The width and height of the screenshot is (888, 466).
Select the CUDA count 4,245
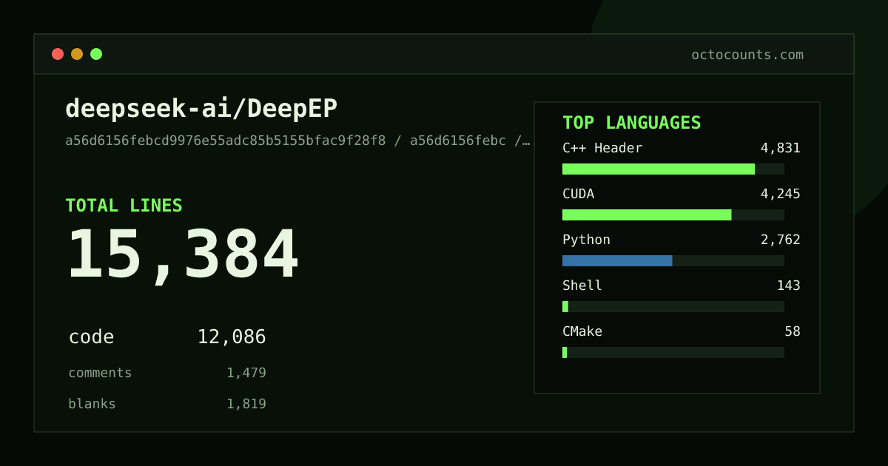coord(781,194)
